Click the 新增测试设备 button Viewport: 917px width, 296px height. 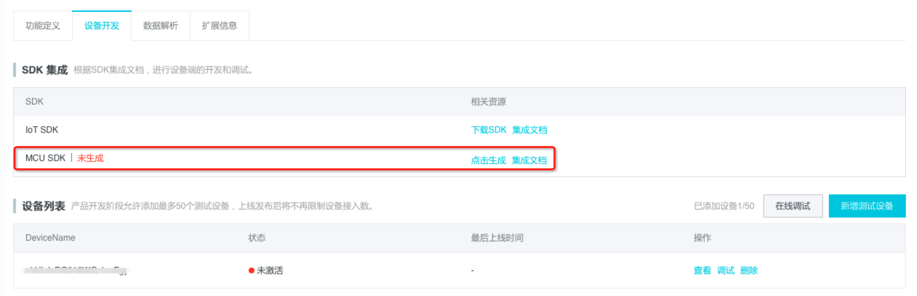point(867,206)
